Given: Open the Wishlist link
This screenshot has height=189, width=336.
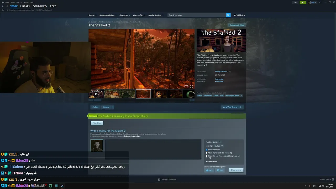Looking at the screenshot, I should pos(239,15).
